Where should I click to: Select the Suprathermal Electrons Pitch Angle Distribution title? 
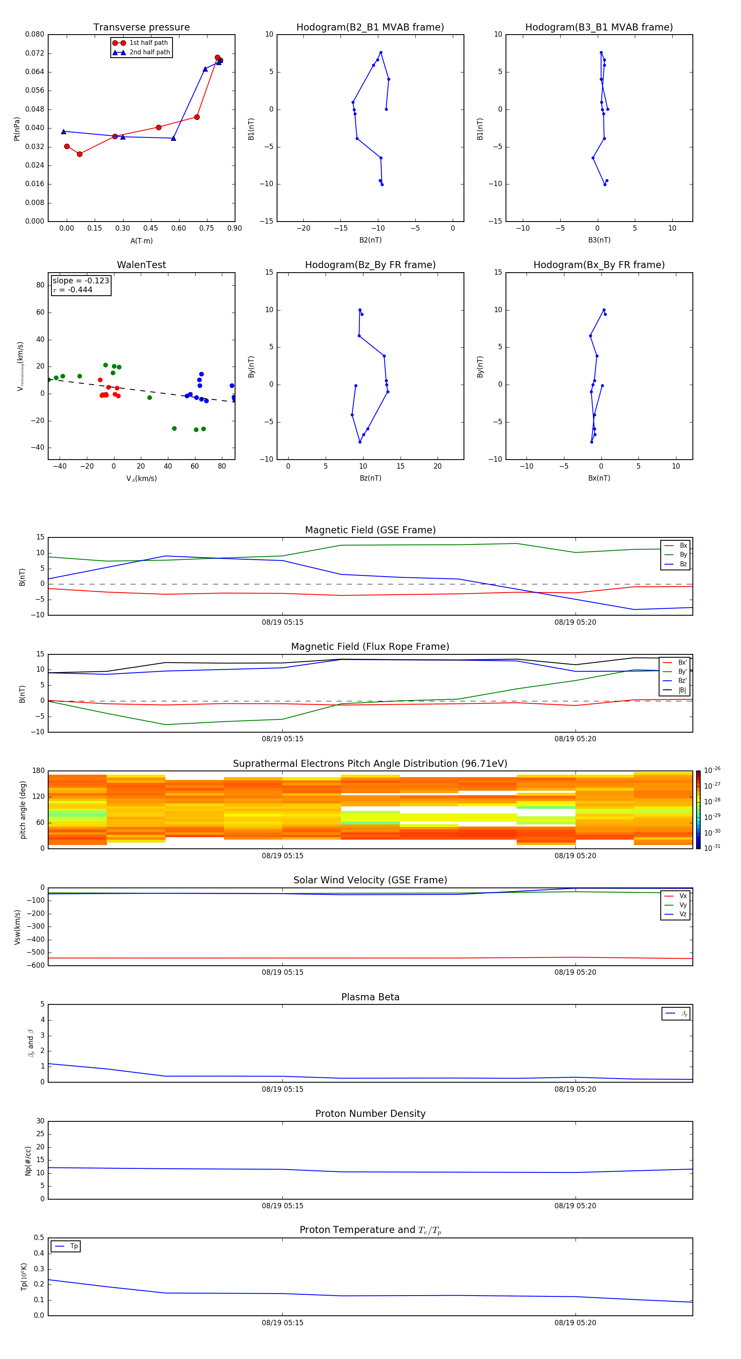click(370, 764)
